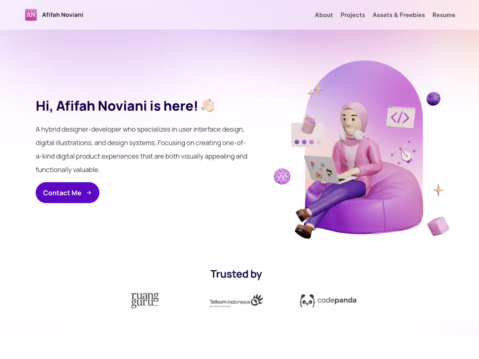Open Assets & Freebies in the navbar
Screen dimensions: 479x359
tap(399, 15)
